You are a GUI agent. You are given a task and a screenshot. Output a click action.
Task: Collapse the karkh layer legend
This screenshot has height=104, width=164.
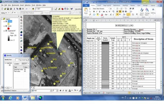coord(4,26)
